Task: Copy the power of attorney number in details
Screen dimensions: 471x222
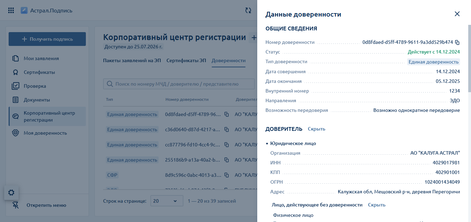Action: pos(458,42)
